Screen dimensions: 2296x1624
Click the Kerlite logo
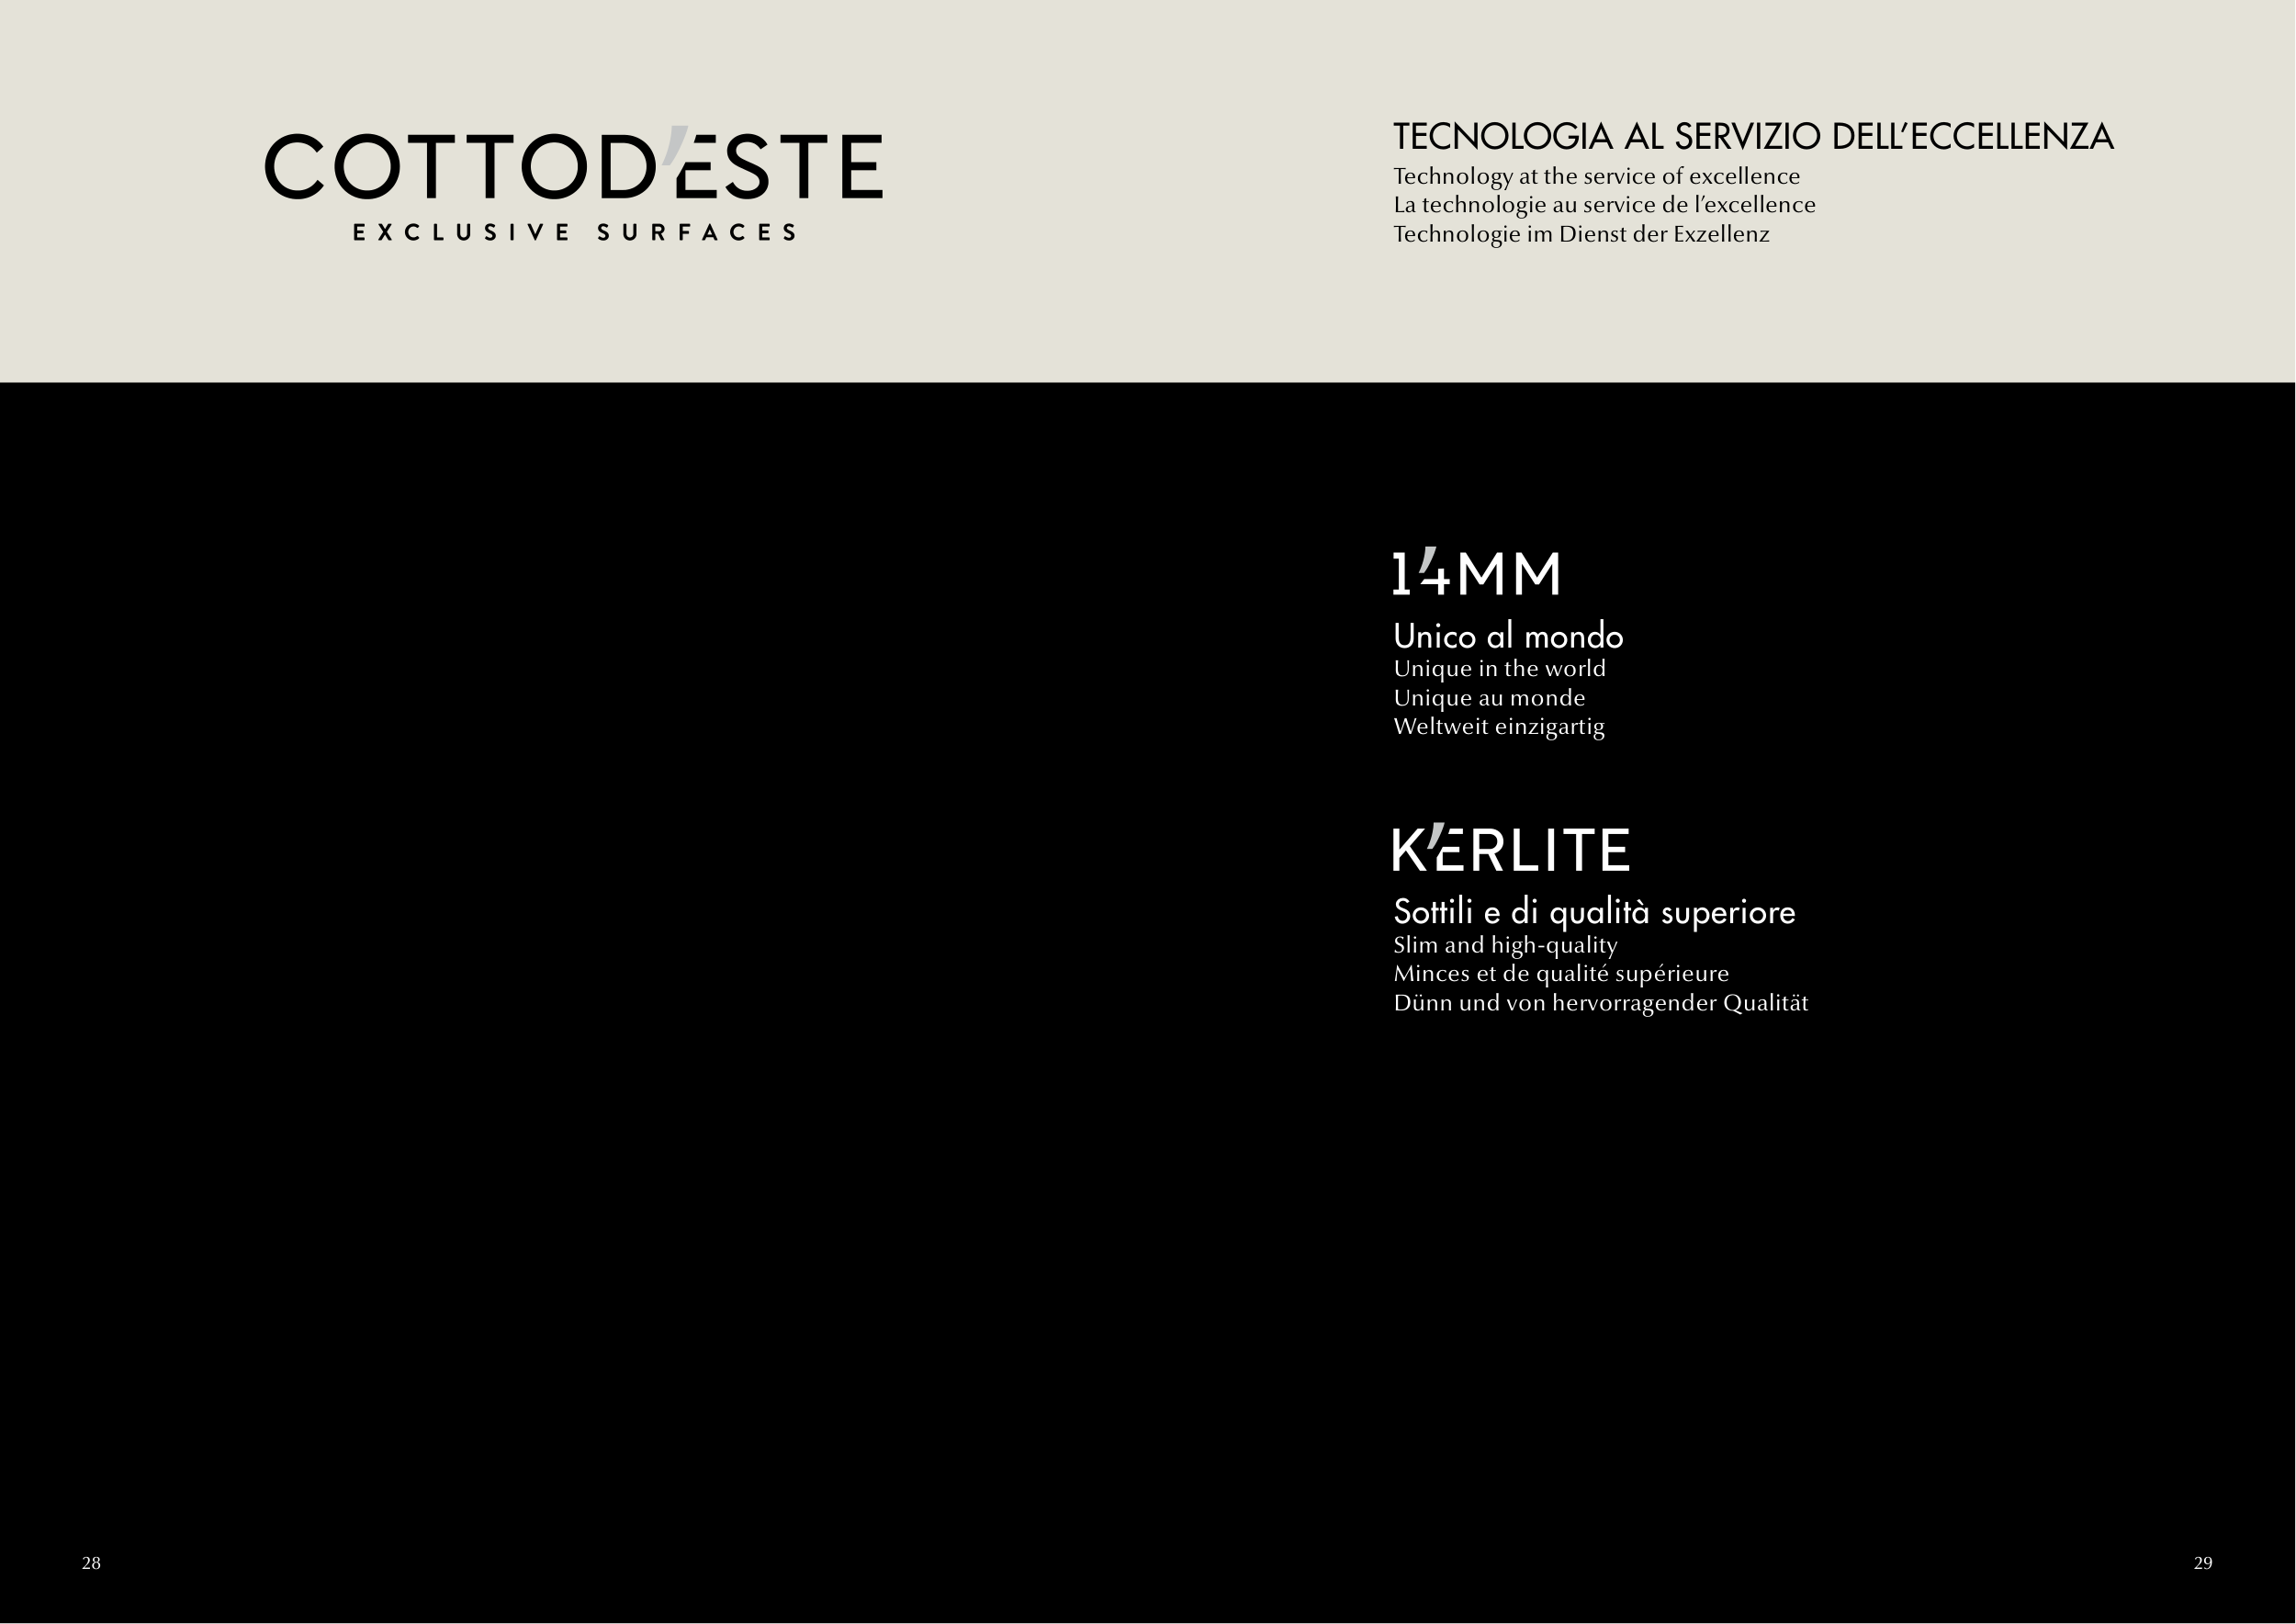click(1511, 850)
